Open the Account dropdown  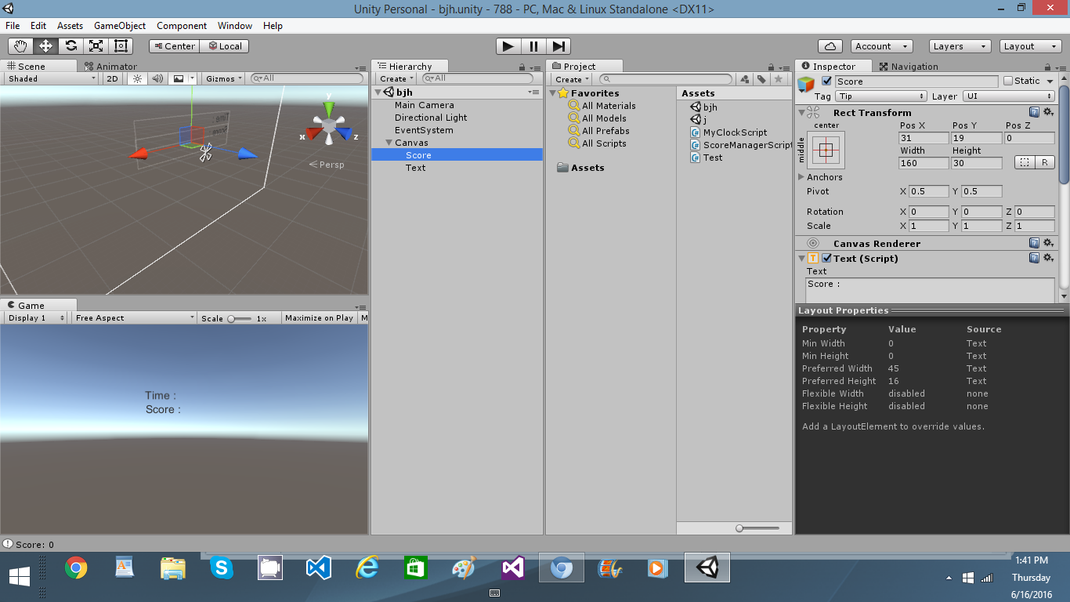tap(880, 46)
